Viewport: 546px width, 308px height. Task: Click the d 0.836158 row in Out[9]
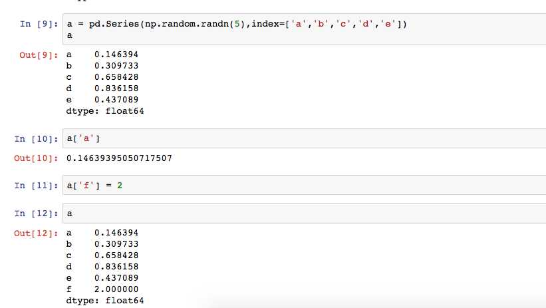(x=102, y=88)
